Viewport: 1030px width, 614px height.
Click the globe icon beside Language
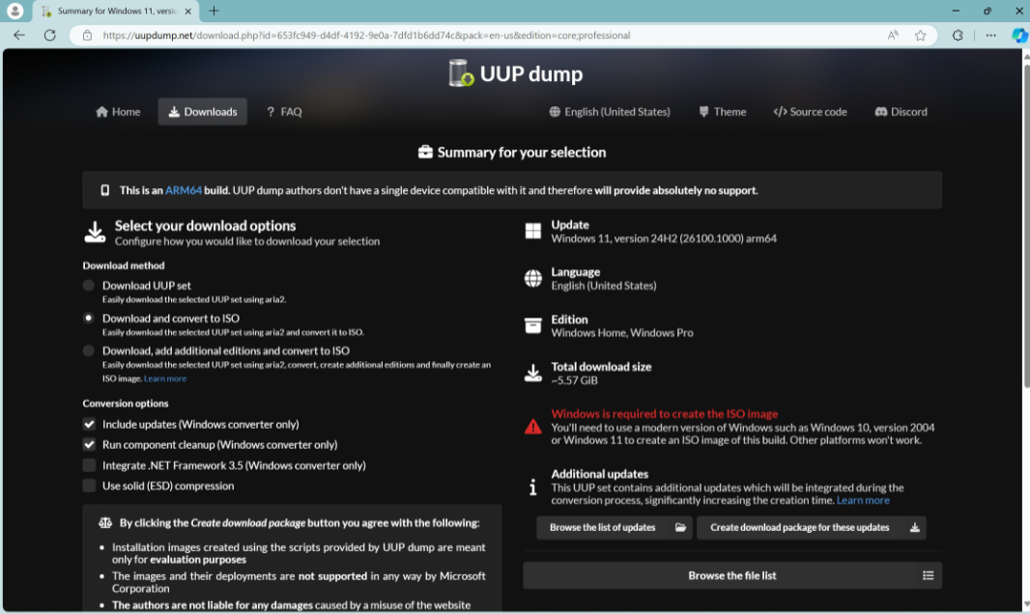point(532,278)
